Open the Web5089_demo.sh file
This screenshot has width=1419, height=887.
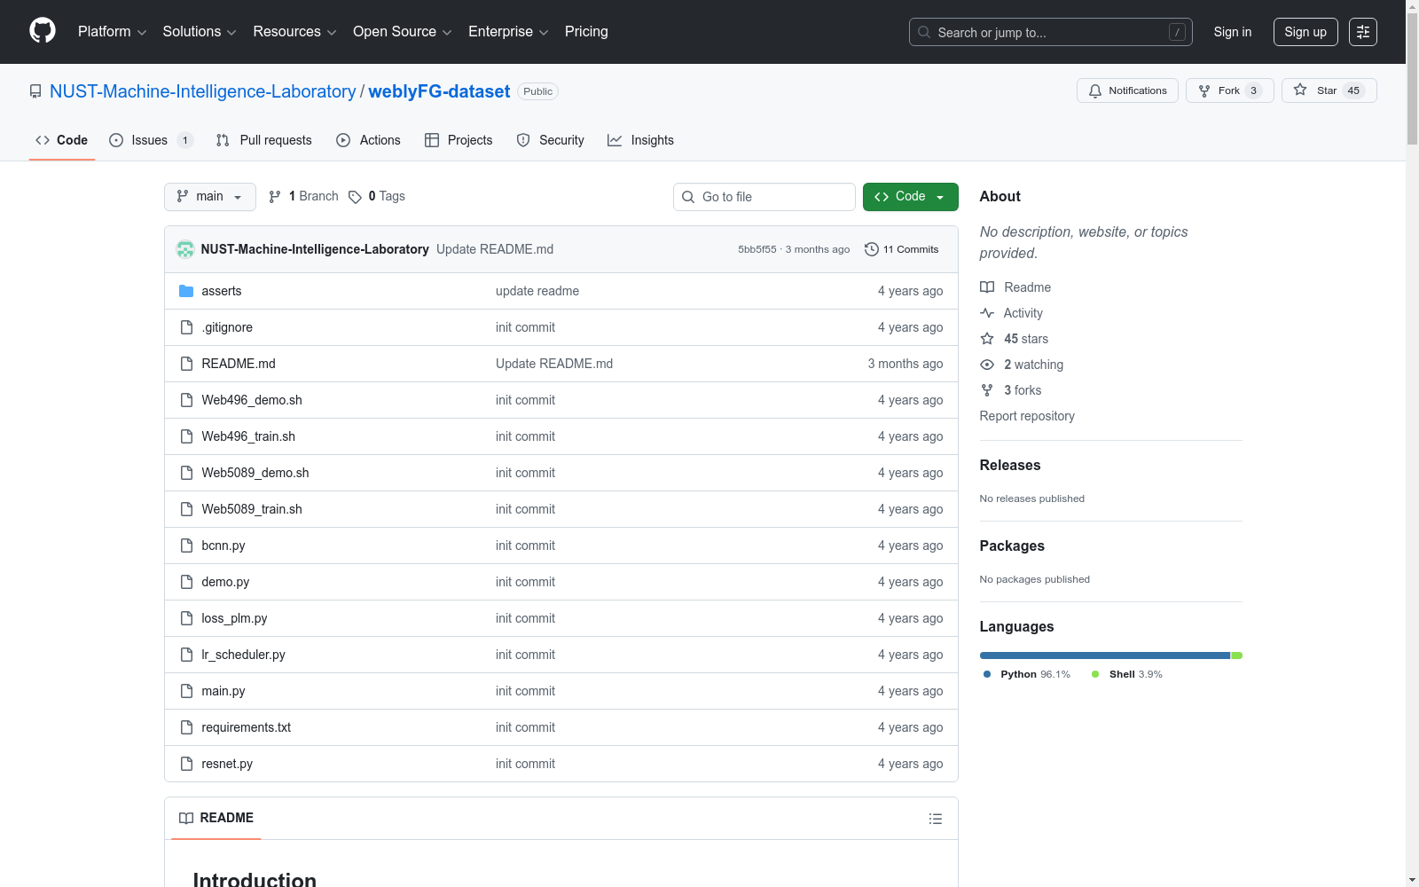(255, 473)
